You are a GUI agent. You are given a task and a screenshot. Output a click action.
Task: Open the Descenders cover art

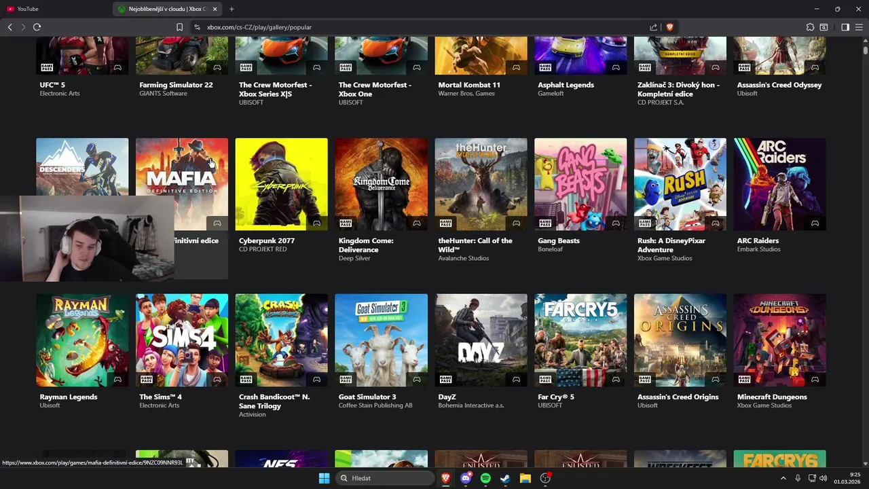pos(82,167)
